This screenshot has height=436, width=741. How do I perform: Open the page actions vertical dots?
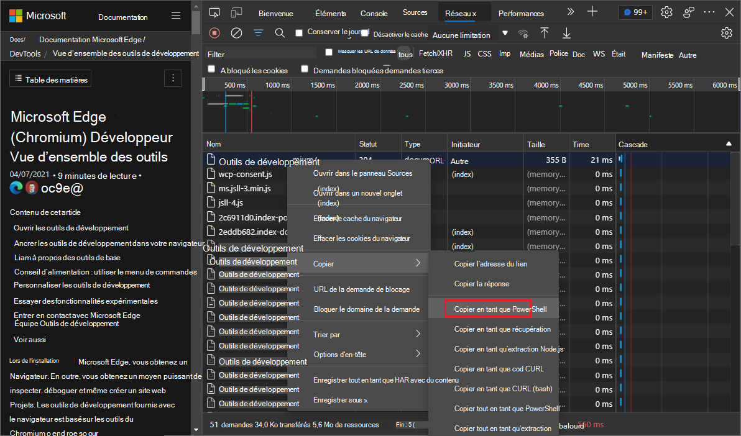click(173, 78)
